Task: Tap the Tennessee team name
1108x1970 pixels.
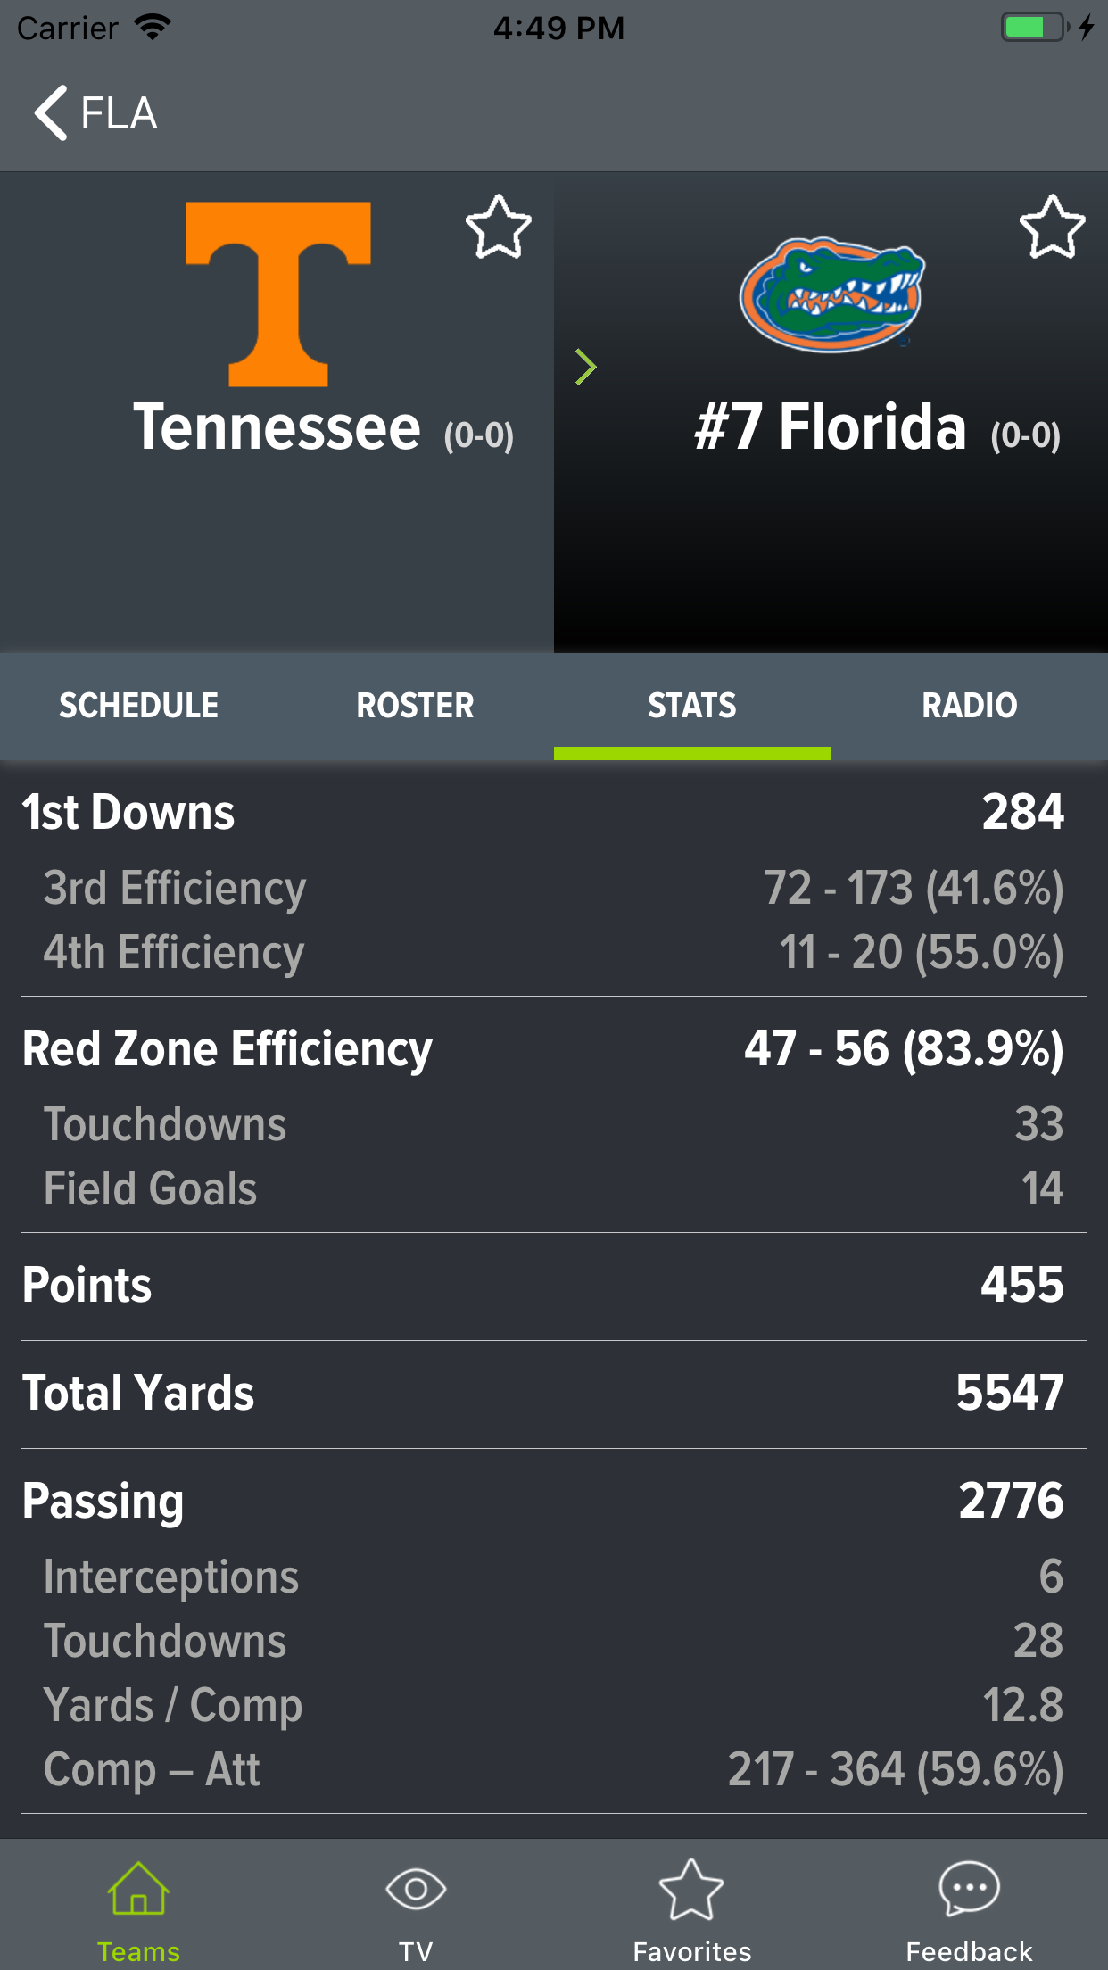Action: [x=277, y=427]
